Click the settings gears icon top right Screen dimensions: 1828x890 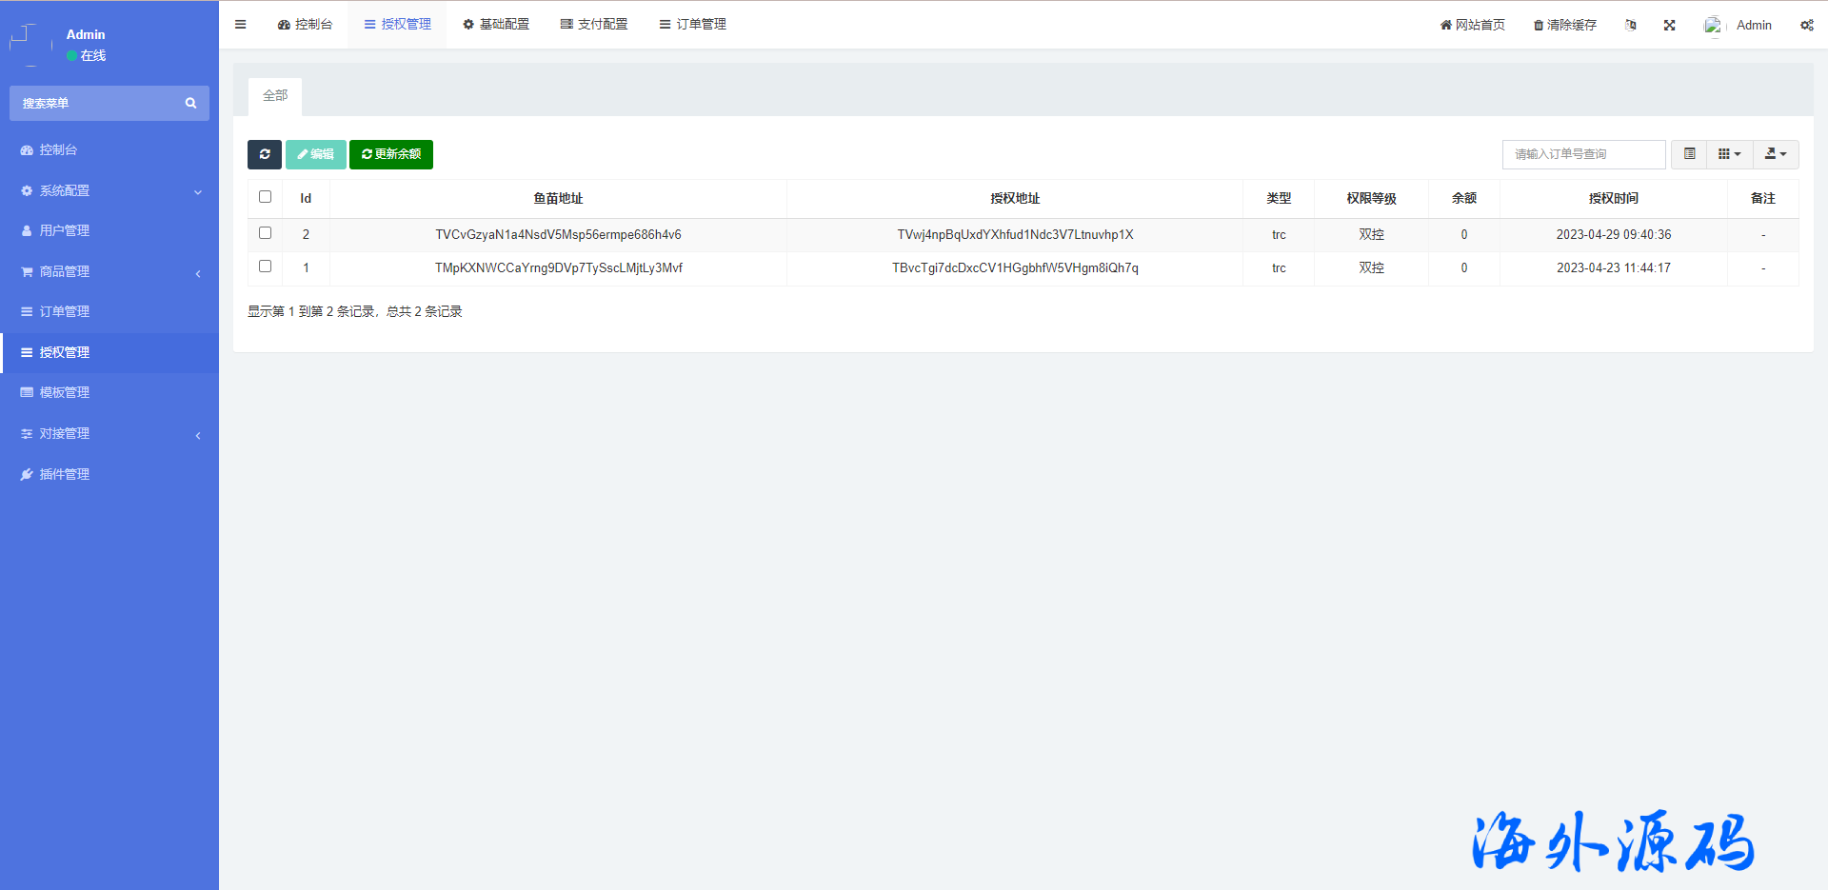1806,26
